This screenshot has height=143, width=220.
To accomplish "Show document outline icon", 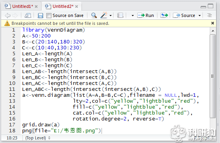I will click(209, 15).
